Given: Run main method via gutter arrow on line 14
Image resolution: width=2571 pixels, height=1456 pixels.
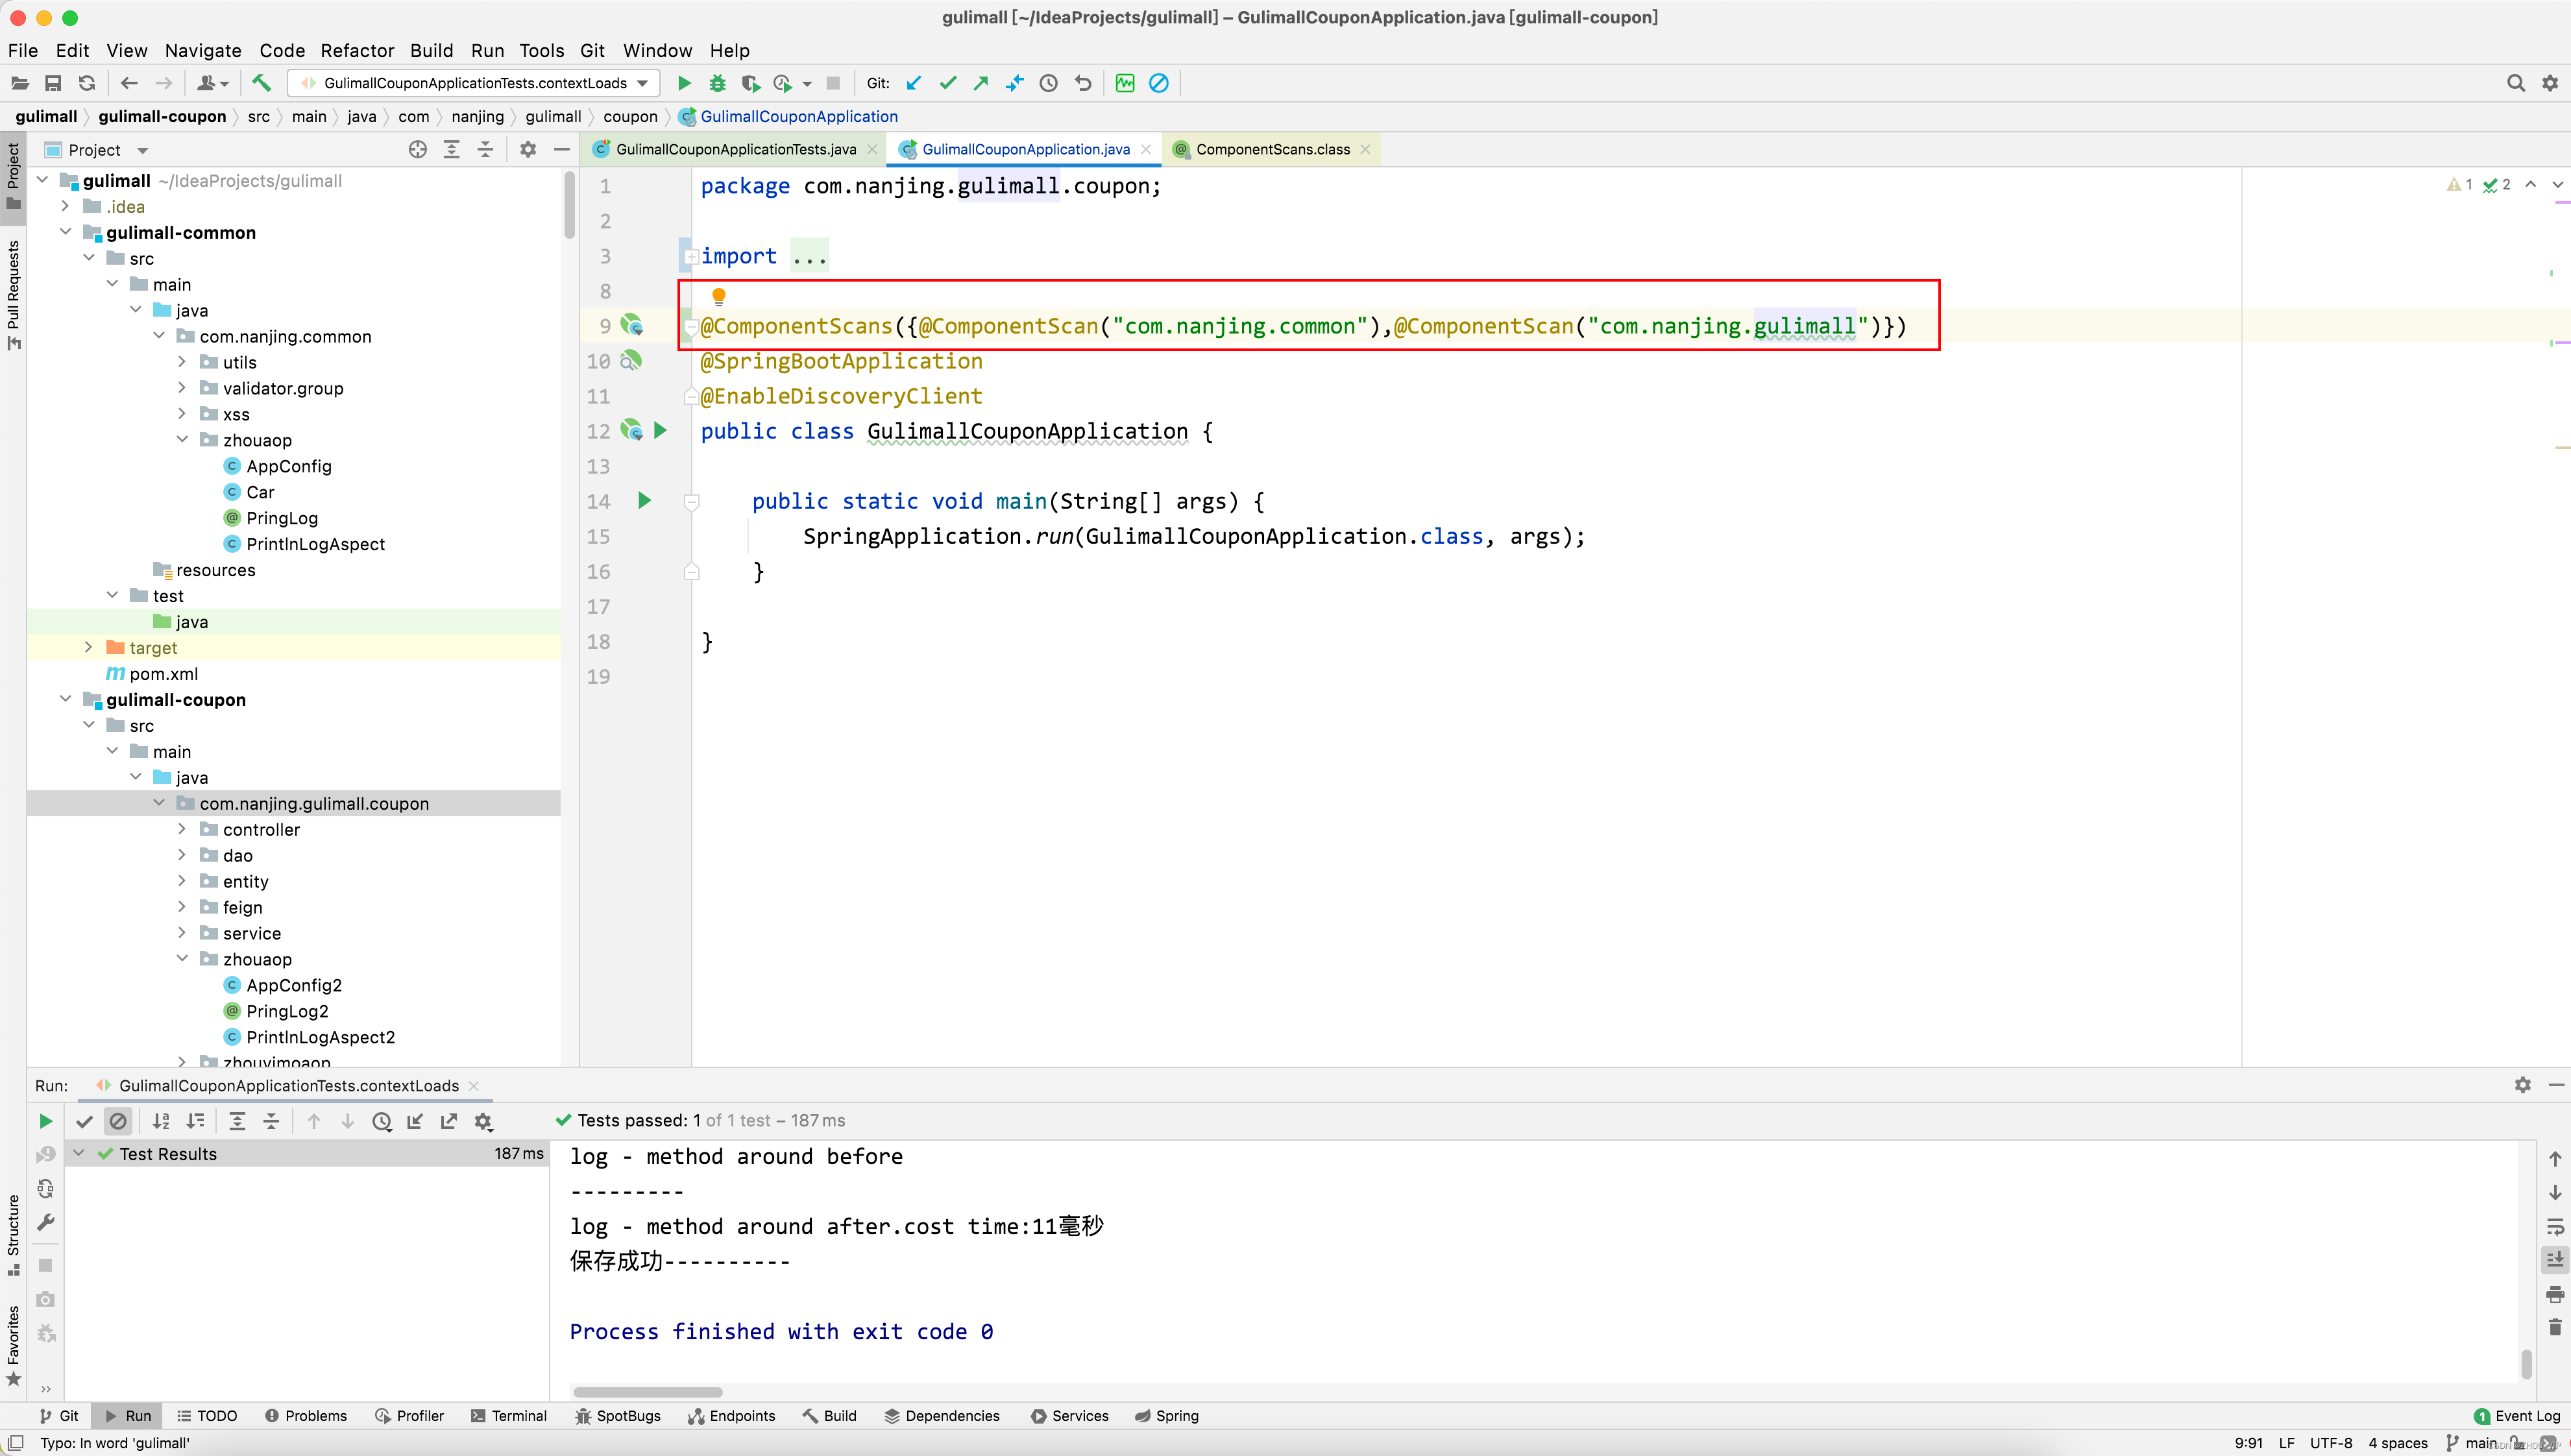Looking at the screenshot, I should tap(644, 500).
